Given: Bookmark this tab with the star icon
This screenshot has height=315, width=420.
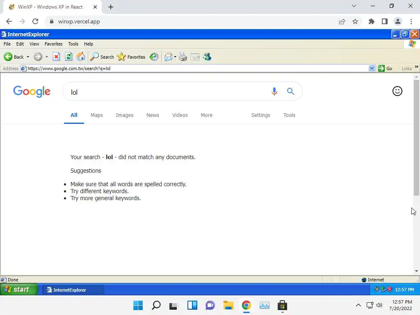Looking at the screenshot, I should click(x=355, y=21).
